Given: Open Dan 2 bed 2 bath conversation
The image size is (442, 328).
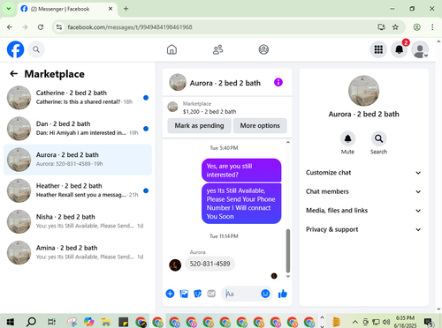Looking at the screenshot, I should point(78,129).
